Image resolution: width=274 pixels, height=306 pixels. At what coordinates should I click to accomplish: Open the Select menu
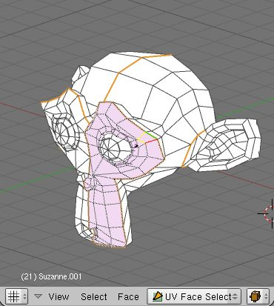click(94, 296)
